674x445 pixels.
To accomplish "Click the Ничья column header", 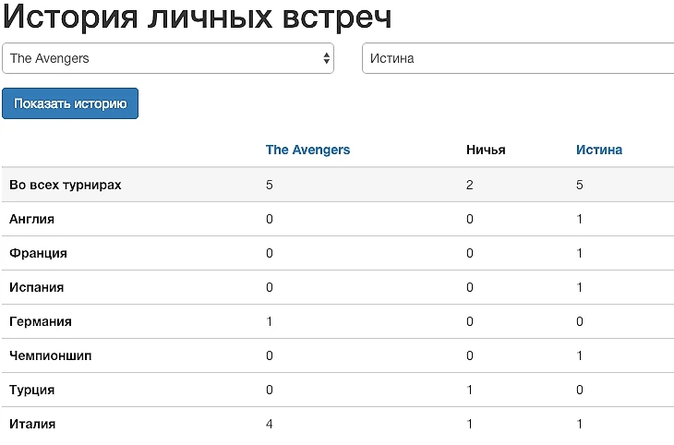I will (486, 150).
